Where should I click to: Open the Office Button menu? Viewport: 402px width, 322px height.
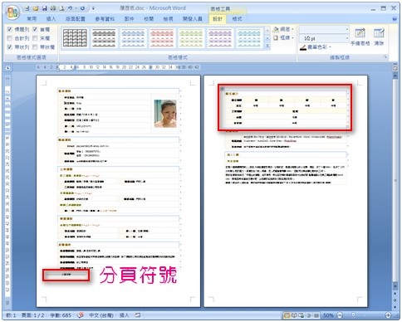coord(12,12)
